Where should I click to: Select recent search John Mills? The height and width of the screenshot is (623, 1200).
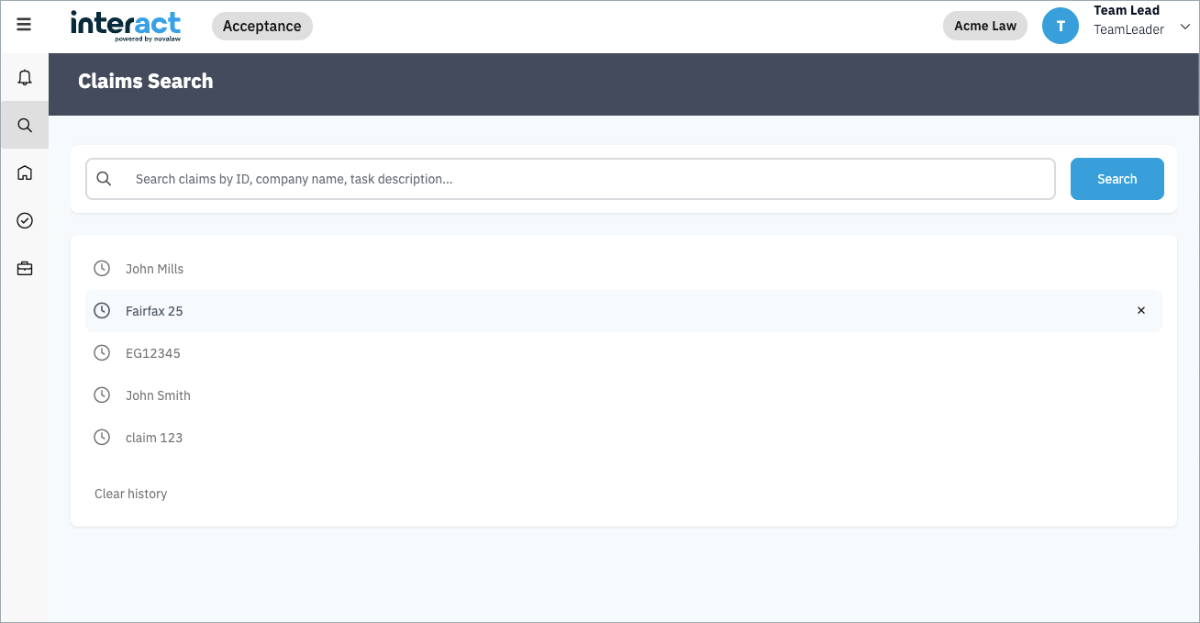click(x=154, y=269)
